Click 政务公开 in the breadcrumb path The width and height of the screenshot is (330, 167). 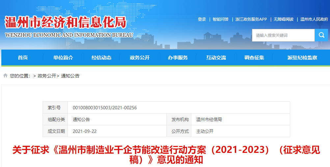(x=47, y=76)
